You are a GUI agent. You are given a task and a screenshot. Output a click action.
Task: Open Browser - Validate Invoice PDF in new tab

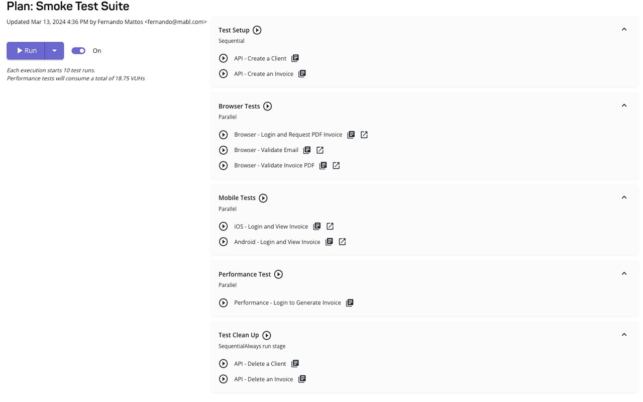pos(336,165)
